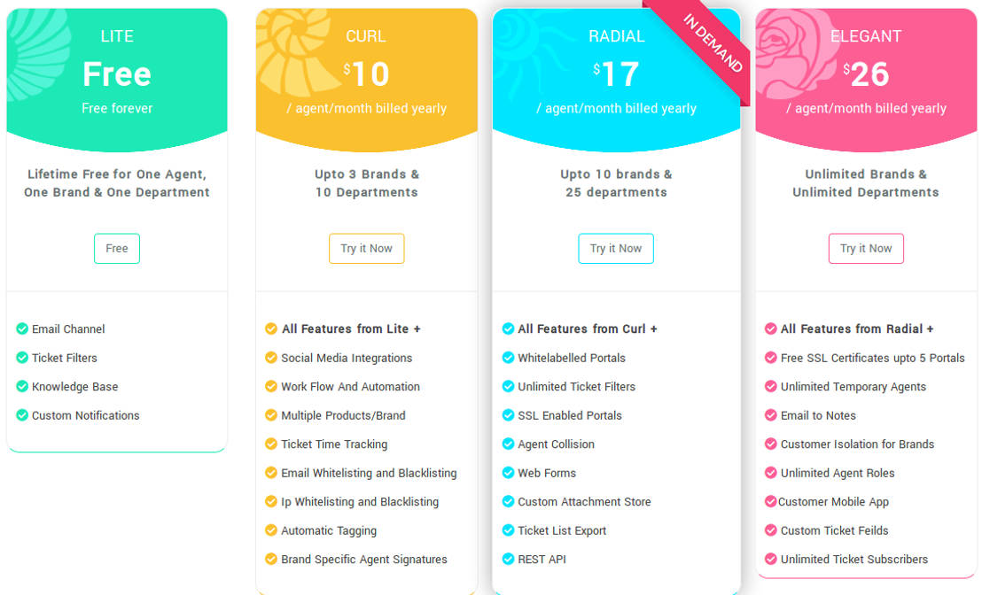Click the IN DEMAND ribbon on Radial

705,47
